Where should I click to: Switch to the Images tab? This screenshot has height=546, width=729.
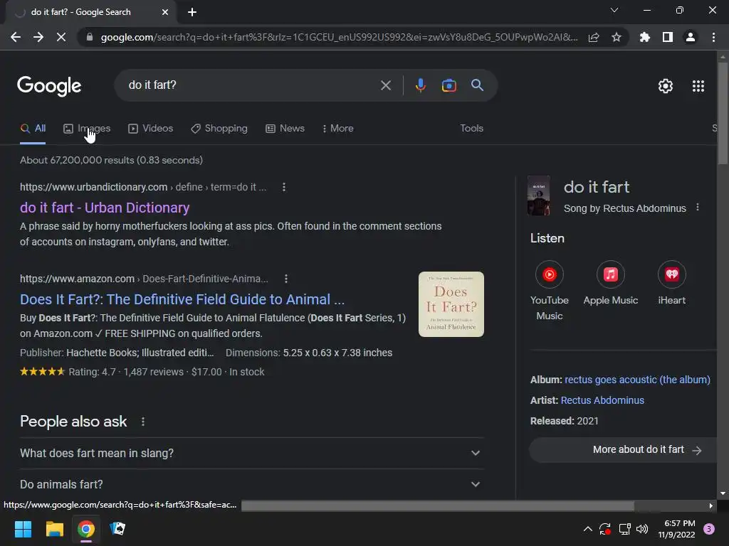pos(87,129)
